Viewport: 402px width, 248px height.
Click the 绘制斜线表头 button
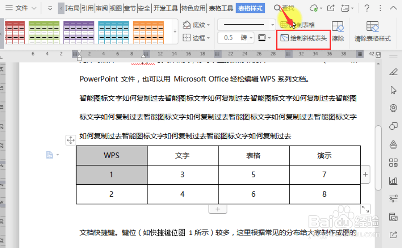pos(304,38)
